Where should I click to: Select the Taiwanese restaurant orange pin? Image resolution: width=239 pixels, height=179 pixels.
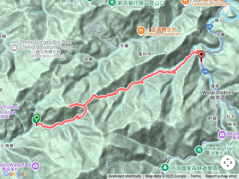[x=185, y=2]
